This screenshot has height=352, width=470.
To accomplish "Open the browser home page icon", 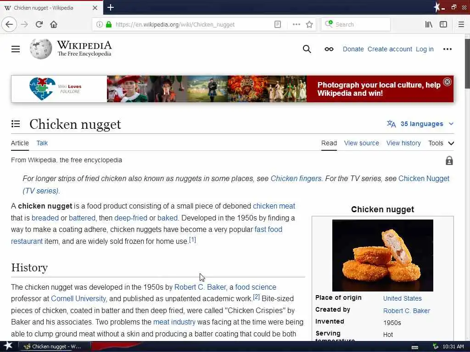I will tap(54, 24).
